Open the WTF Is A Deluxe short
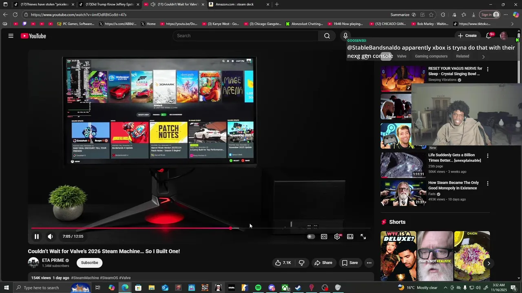 point(398,256)
